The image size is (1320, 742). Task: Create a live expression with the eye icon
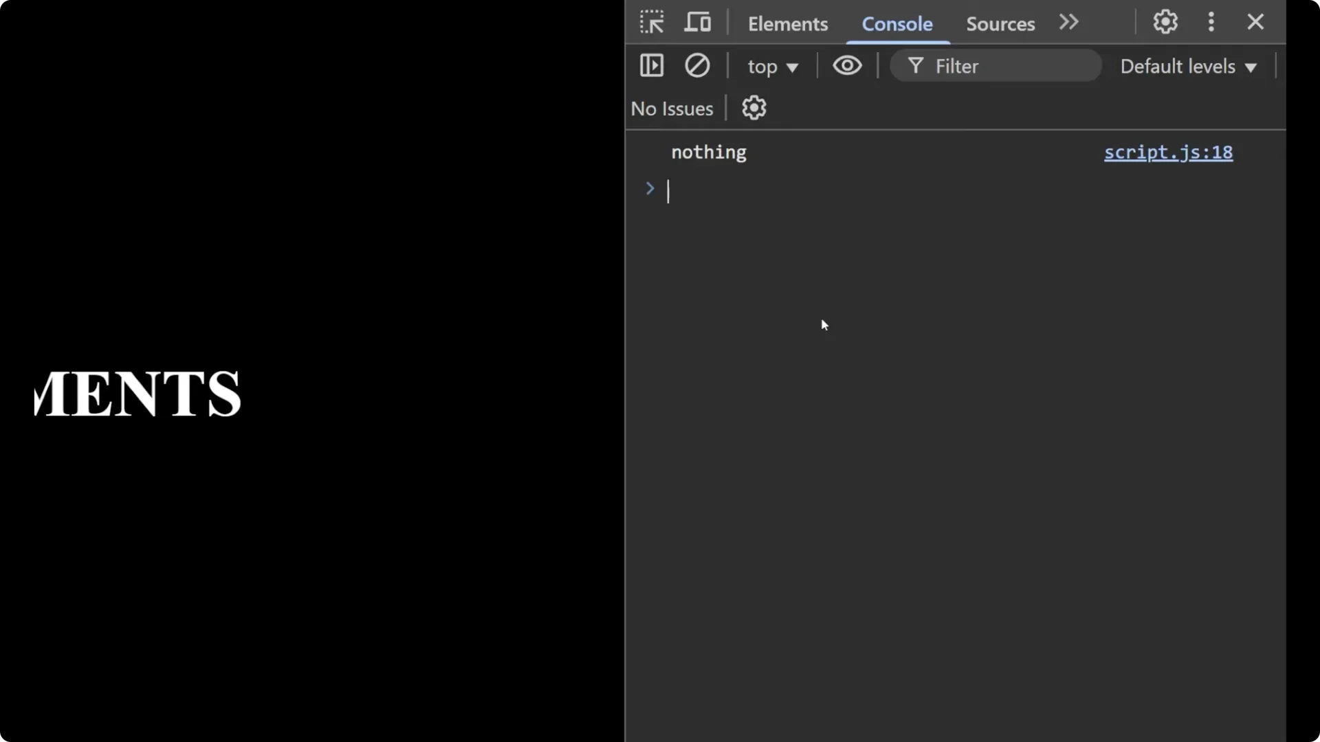848,65
